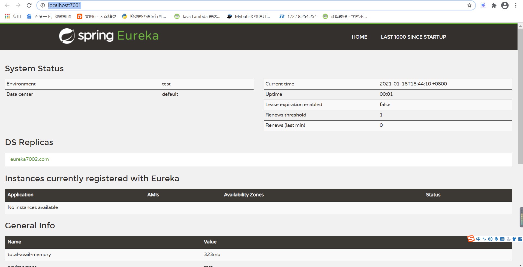Click the 'No instances available' row
523x267 pixels.
click(x=259, y=207)
